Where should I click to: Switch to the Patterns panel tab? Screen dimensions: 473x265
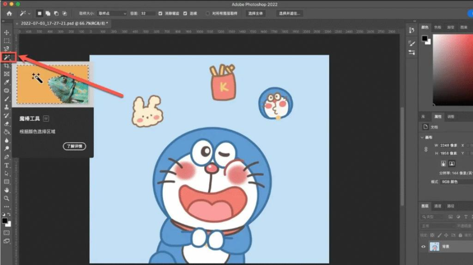point(464,27)
